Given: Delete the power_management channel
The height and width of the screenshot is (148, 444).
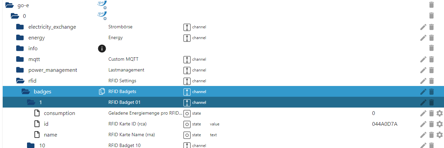Looking at the screenshot, I should [x=431, y=70].
